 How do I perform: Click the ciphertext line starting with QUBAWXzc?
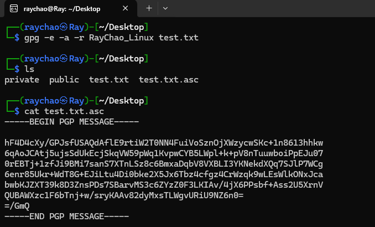[124, 195]
